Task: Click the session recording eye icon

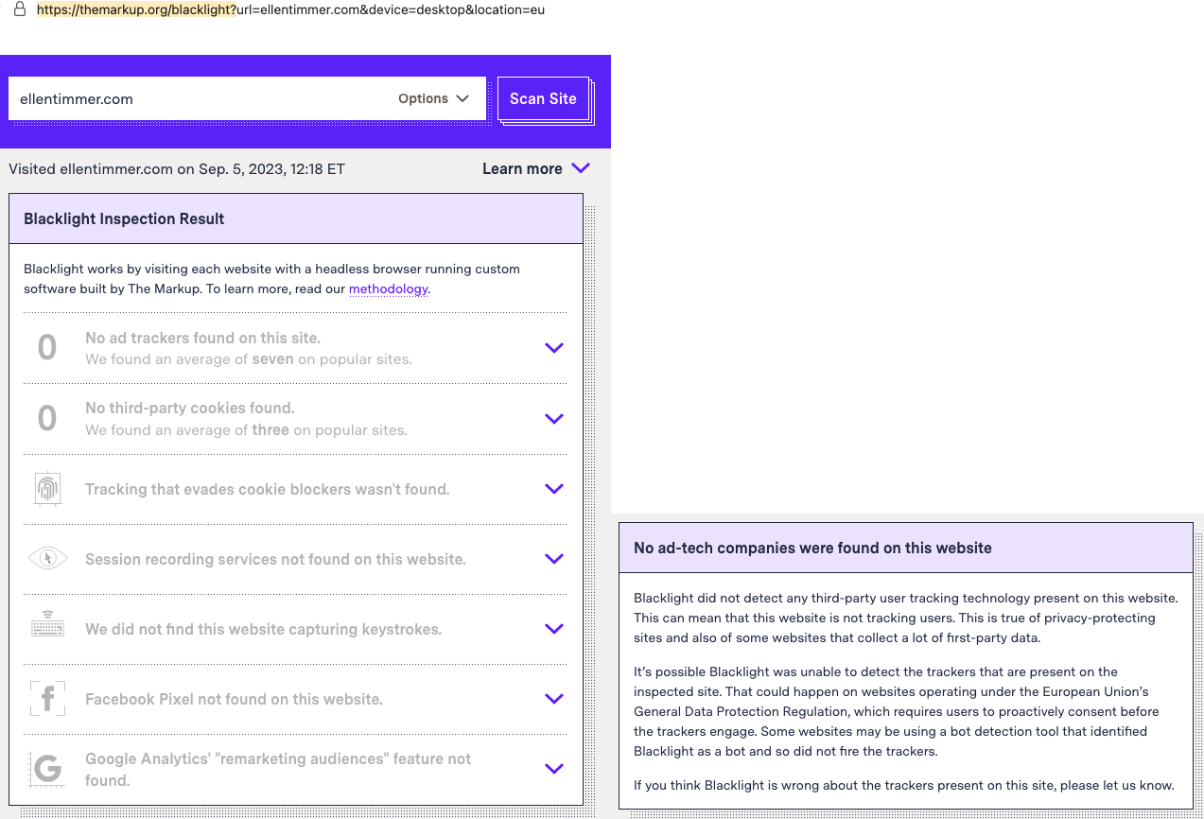Action: [47, 559]
